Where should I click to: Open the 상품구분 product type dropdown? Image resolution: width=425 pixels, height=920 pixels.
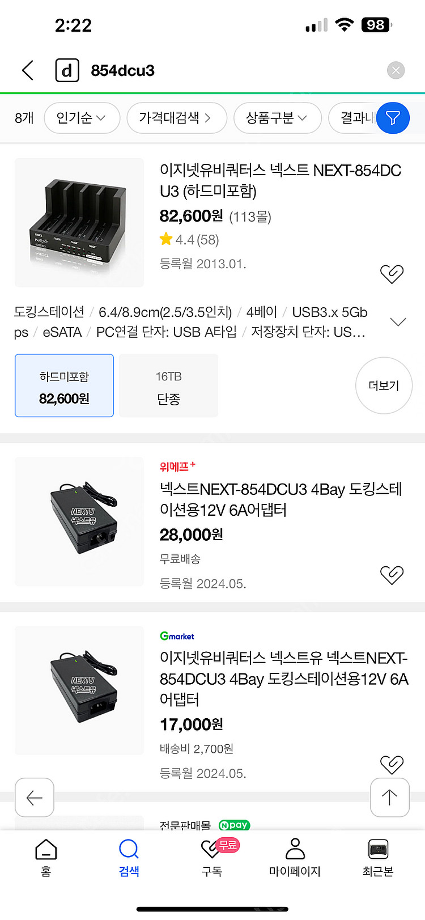[277, 118]
